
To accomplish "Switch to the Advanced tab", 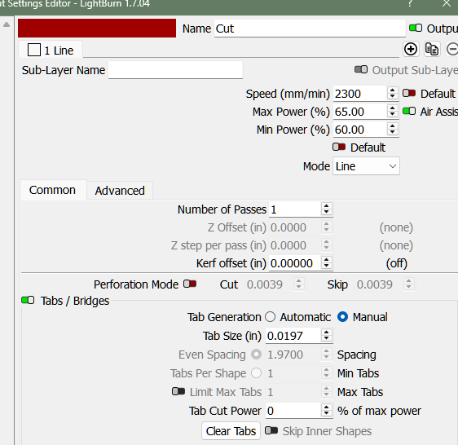I will (120, 191).
